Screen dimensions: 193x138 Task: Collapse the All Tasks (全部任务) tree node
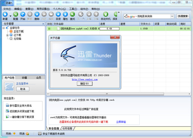coord(4,28)
